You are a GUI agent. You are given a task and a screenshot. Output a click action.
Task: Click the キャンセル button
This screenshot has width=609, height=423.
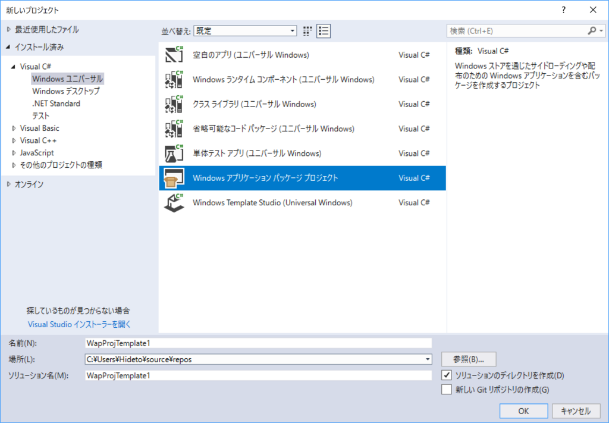coord(576,411)
